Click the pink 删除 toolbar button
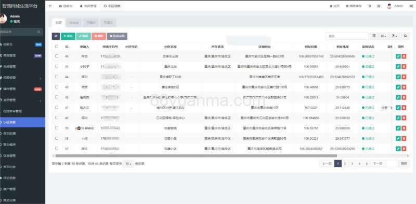 (99, 36)
